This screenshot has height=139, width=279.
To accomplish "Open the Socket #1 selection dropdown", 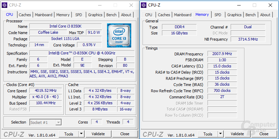I will click(45, 122).
